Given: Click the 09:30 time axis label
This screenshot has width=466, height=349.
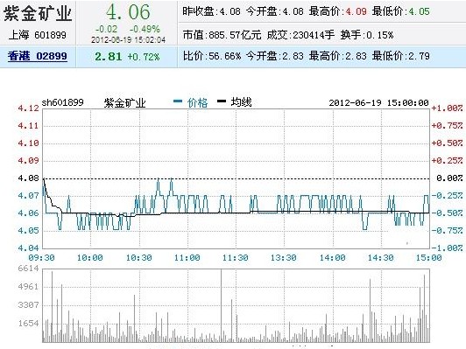Looking at the screenshot, I should (x=42, y=257).
